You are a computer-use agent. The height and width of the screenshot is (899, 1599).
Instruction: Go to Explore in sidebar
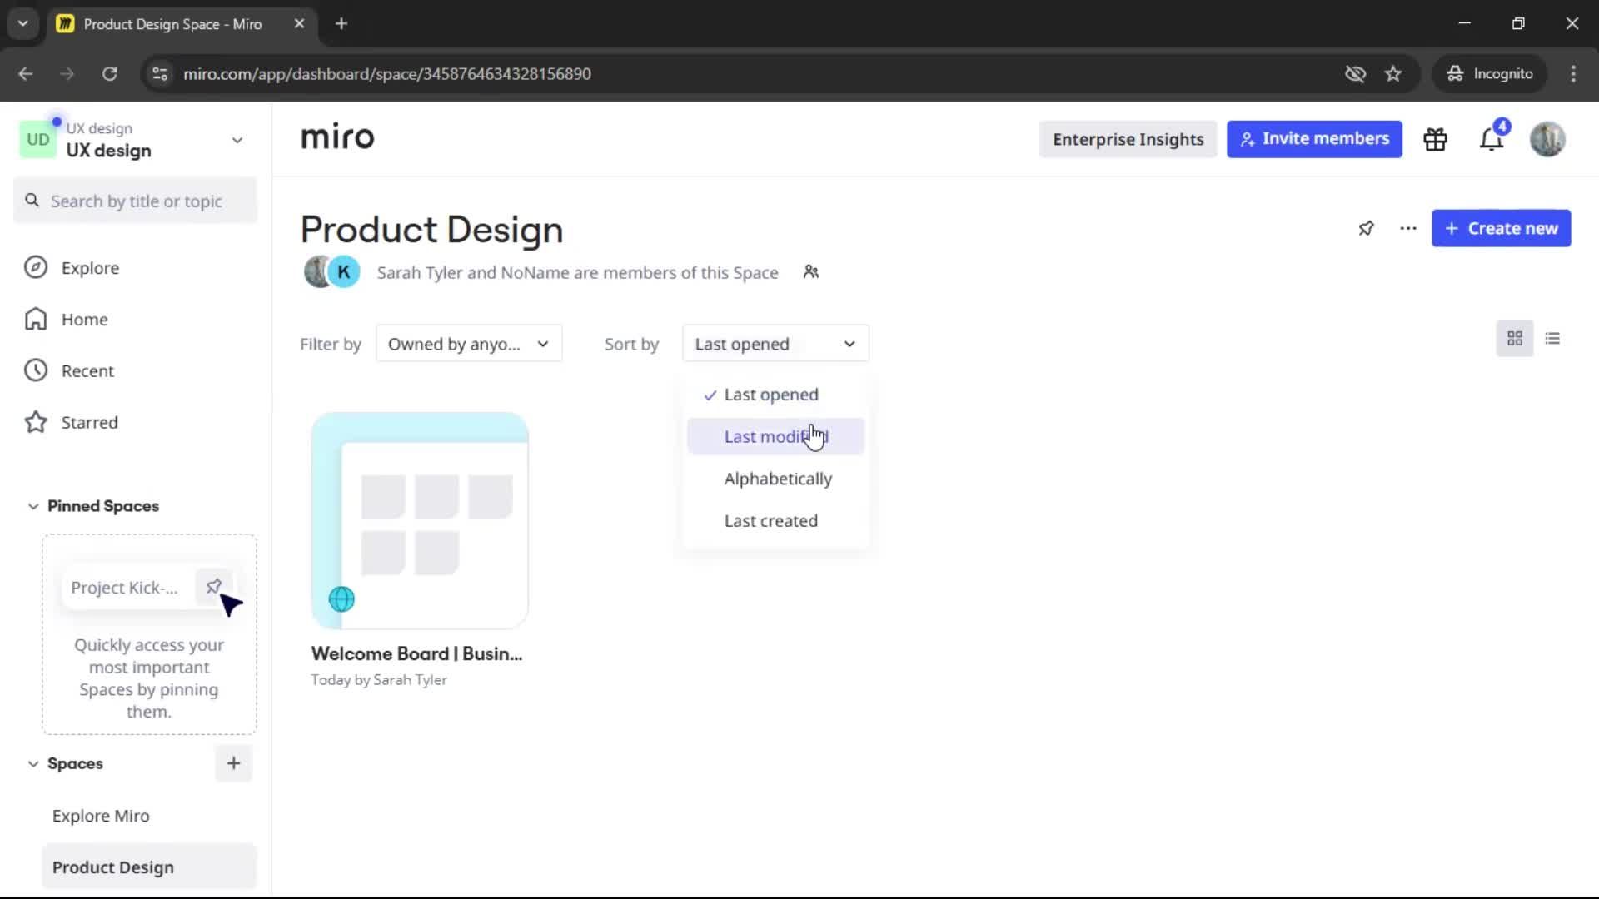[x=90, y=268]
